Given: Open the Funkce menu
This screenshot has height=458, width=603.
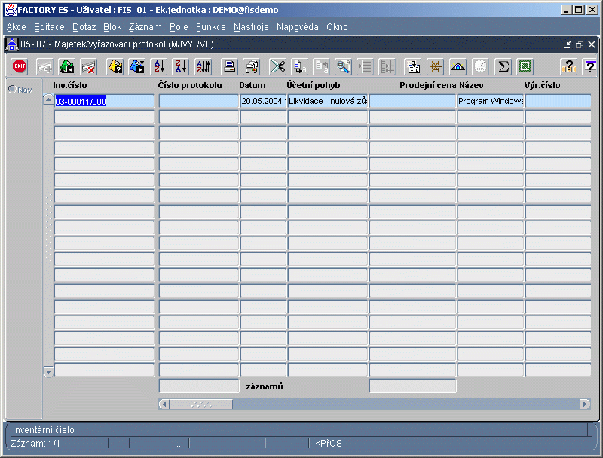Looking at the screenshot, I should (211, 27).
